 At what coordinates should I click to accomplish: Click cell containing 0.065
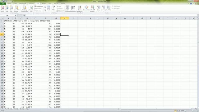56,91
